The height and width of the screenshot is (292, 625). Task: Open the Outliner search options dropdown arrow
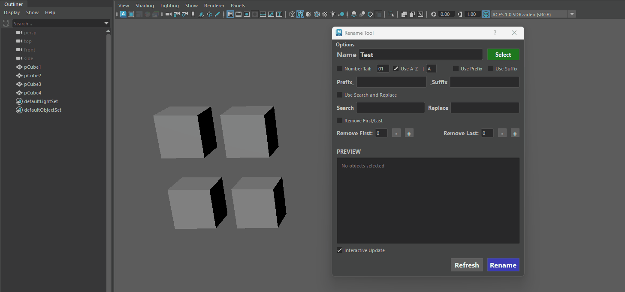tap(106, 24)
